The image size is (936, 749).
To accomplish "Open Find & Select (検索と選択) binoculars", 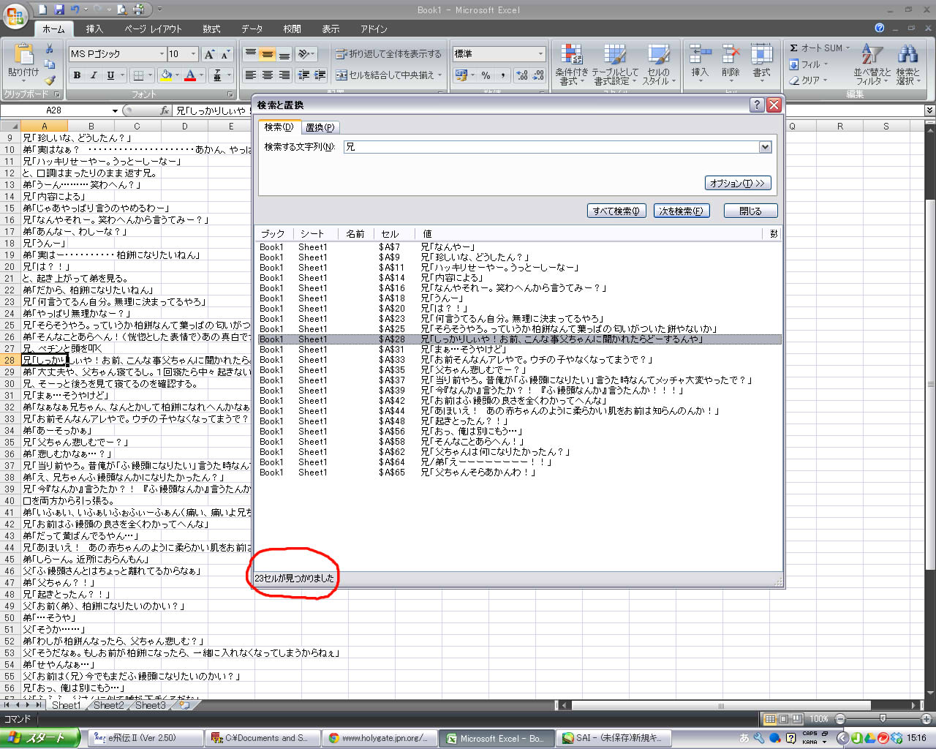I will [x=907, y=64].
